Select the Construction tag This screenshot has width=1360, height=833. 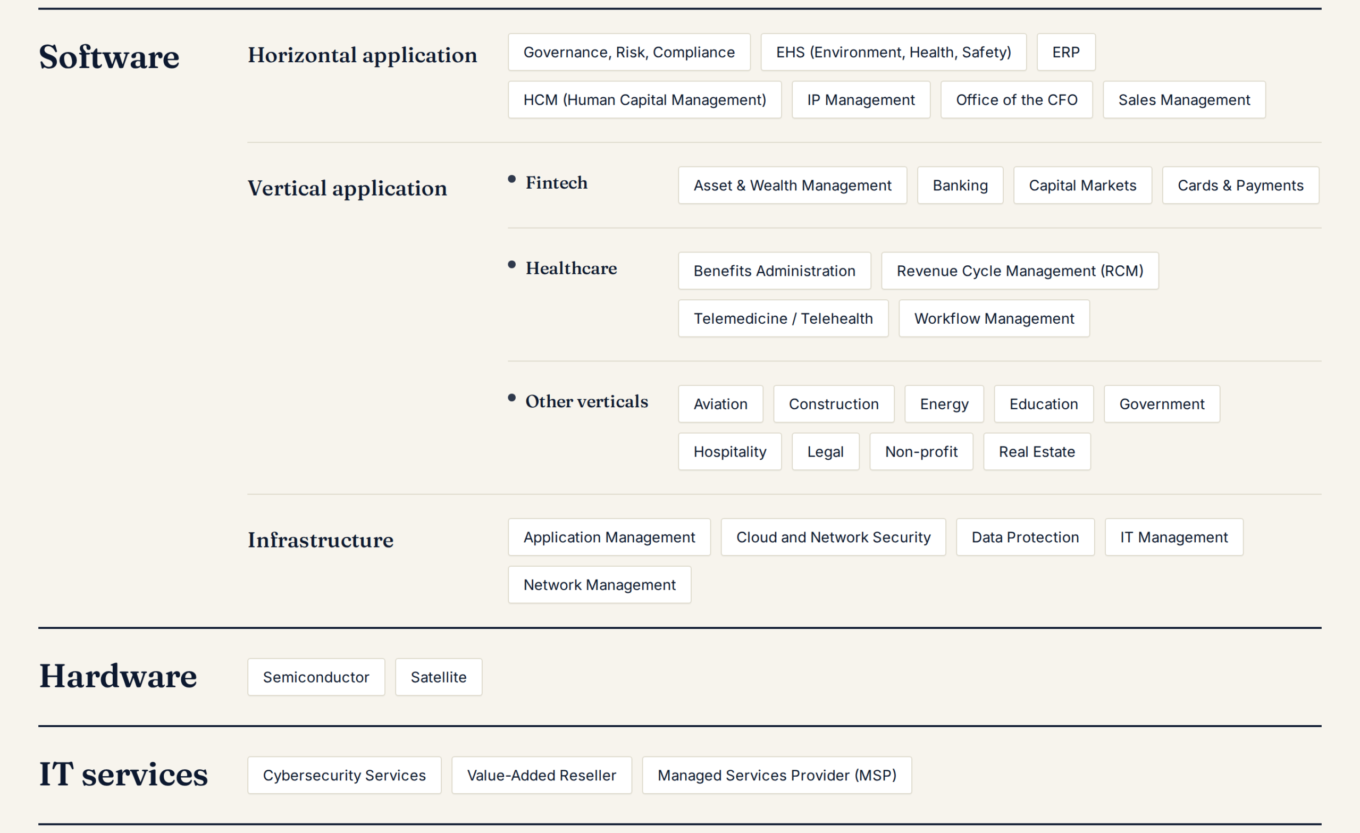coord(834,404)
